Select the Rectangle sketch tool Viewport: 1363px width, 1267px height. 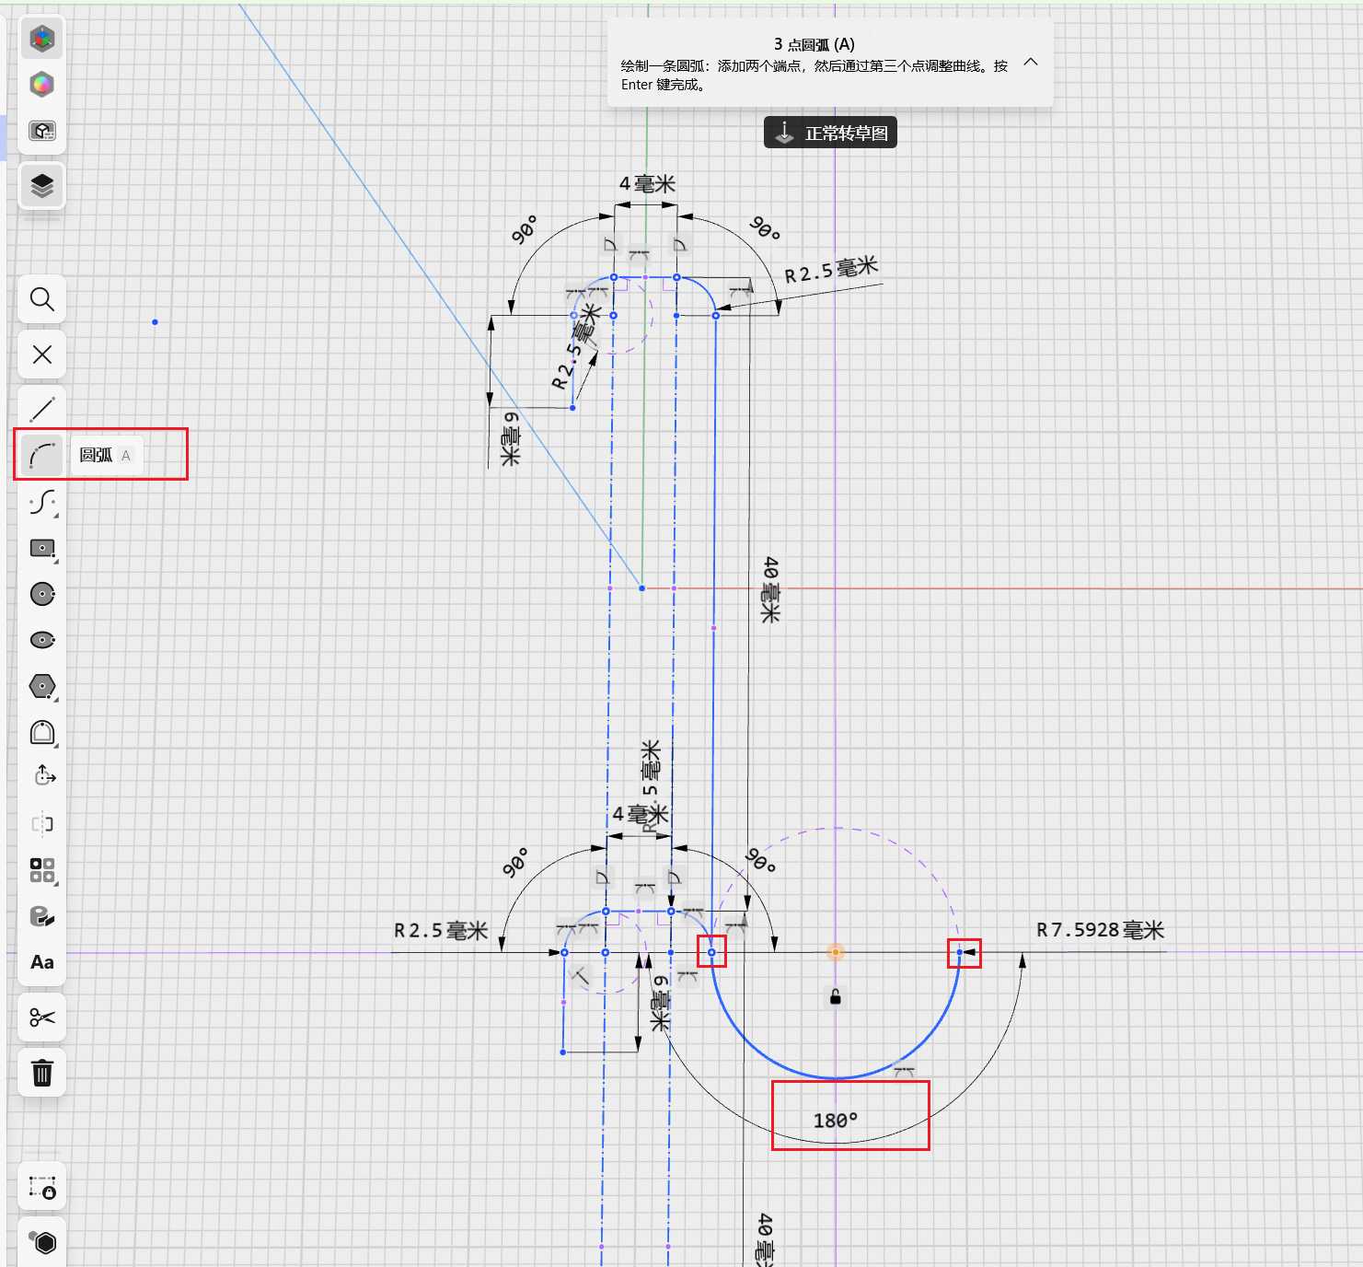tap(42, 548)
